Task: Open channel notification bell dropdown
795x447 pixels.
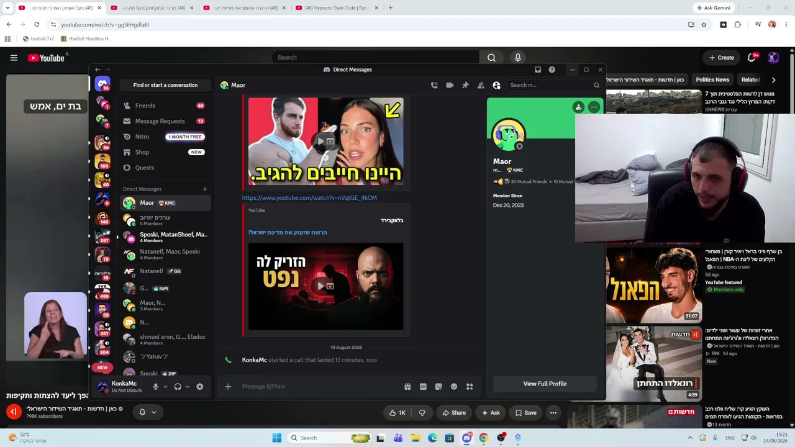Action: tap(147, 412)
